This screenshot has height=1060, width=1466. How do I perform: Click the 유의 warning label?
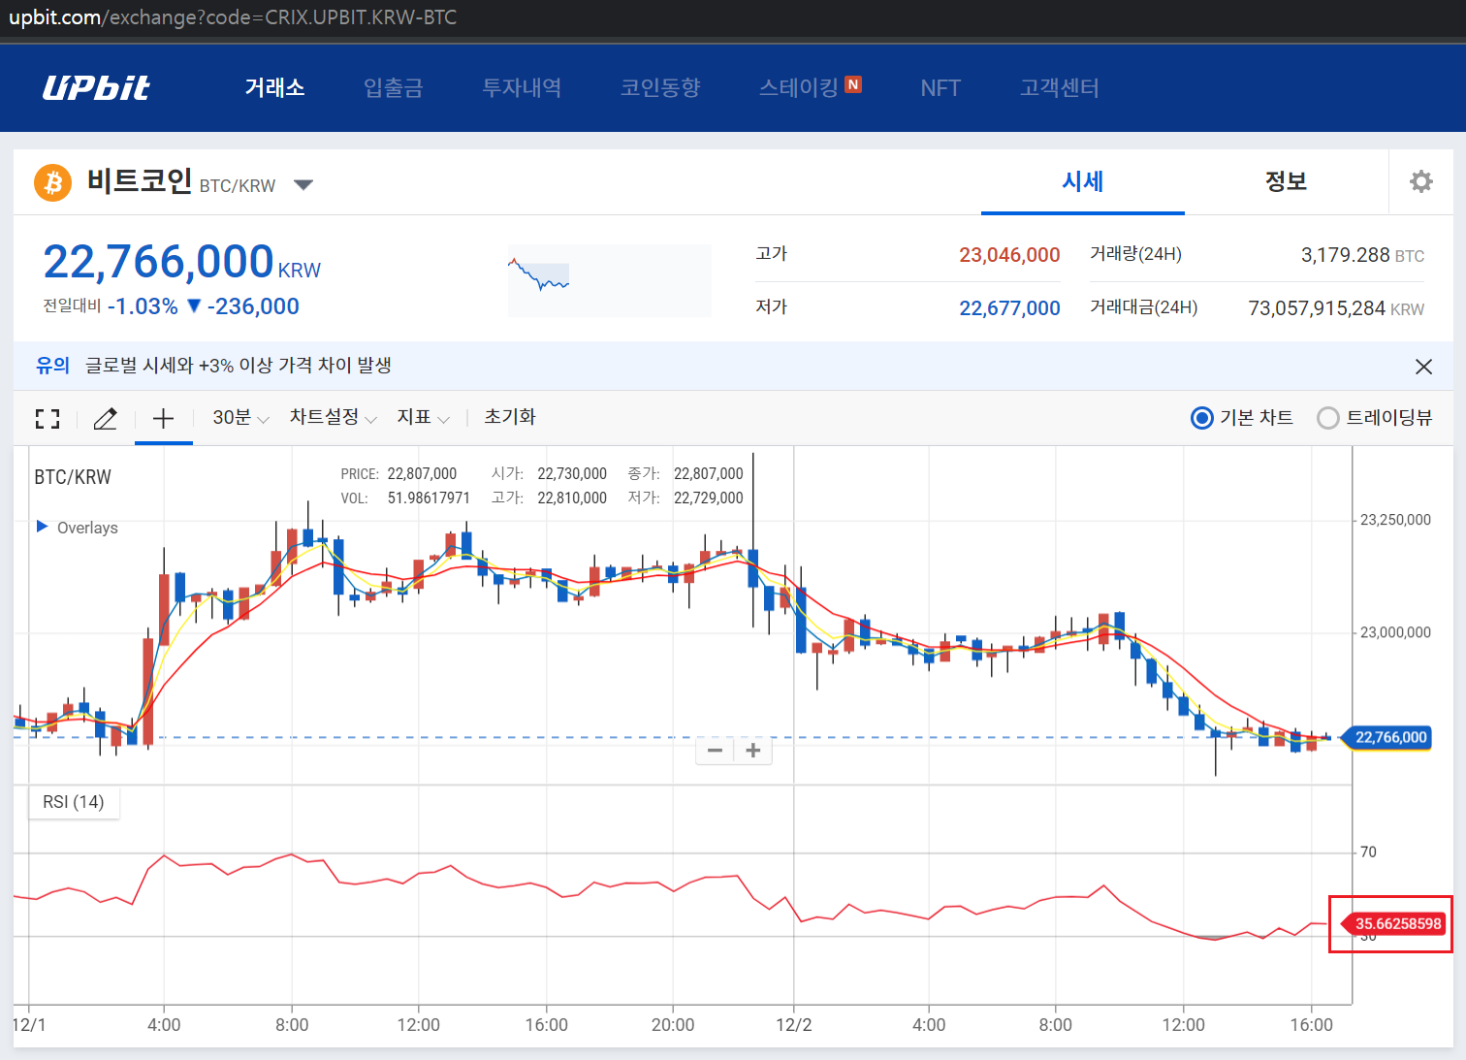click(x=52, y=366)
